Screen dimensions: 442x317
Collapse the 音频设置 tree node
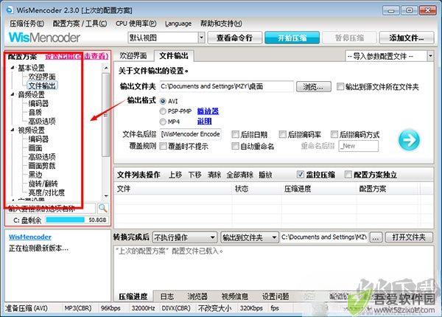(13, 94)
